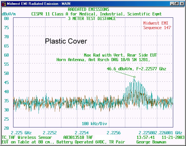The width and height of the screenshot is (186, 146).
Task: Click the peak marker circle on the trace
Action: [134, 77]
